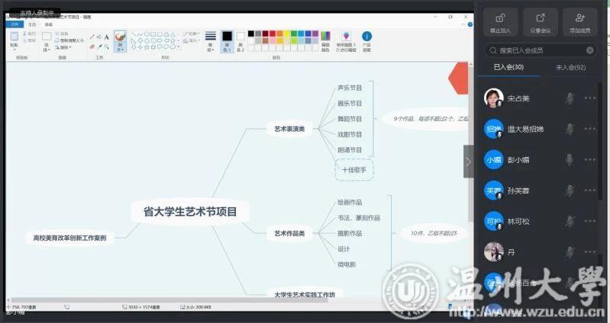Click the Pencil tool in the tools group
The image size is (610, 323).
[92, 37]
